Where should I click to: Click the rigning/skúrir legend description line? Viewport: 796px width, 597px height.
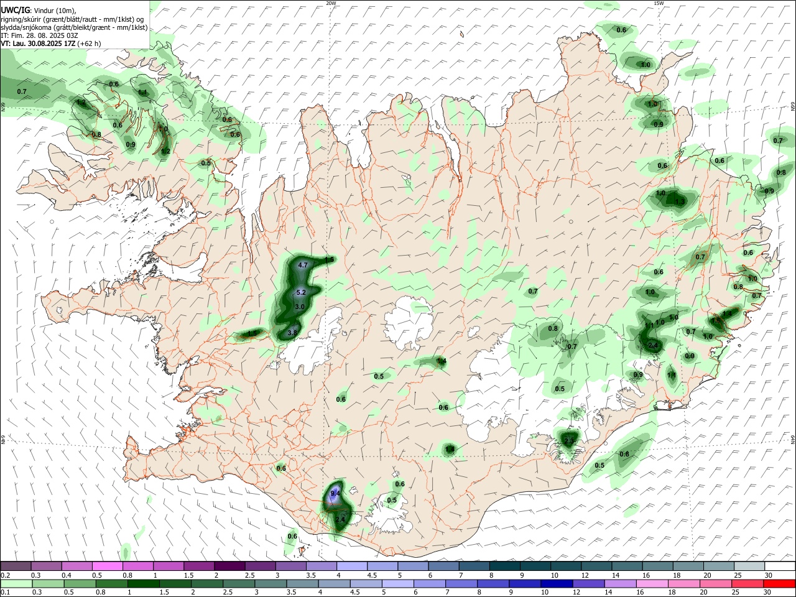click(x=72, y=19)
